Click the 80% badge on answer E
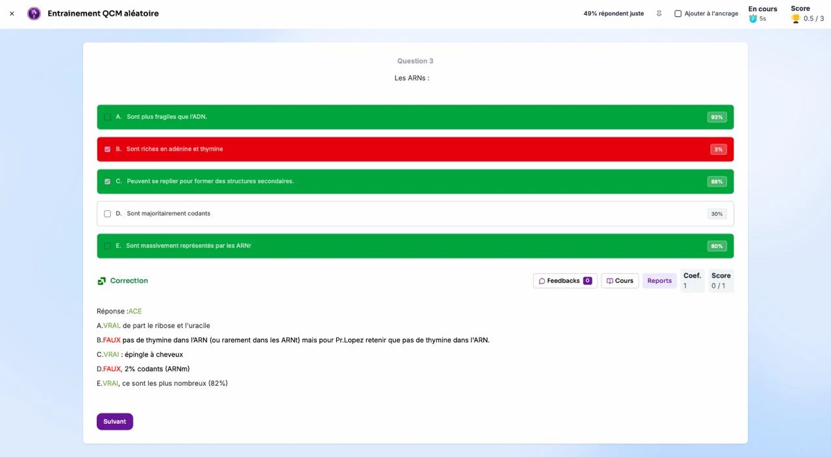 click(717, 246)
